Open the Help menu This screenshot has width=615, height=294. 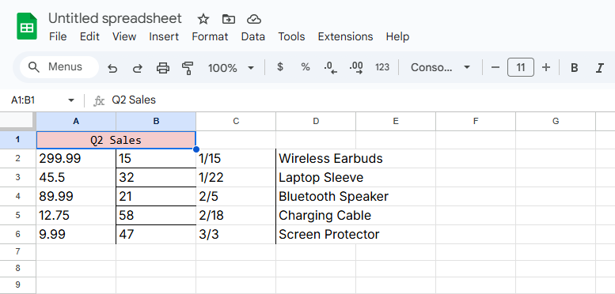[x=397, y=37]
